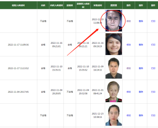This screenshot has height=128, width=158.
Task: Click 打印 in the 2022-11-19 11:08:34 row
Action: tap(153, 21)
